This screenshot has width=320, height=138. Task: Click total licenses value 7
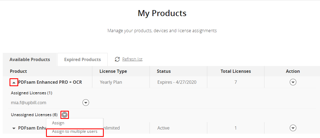coord(236,82)
